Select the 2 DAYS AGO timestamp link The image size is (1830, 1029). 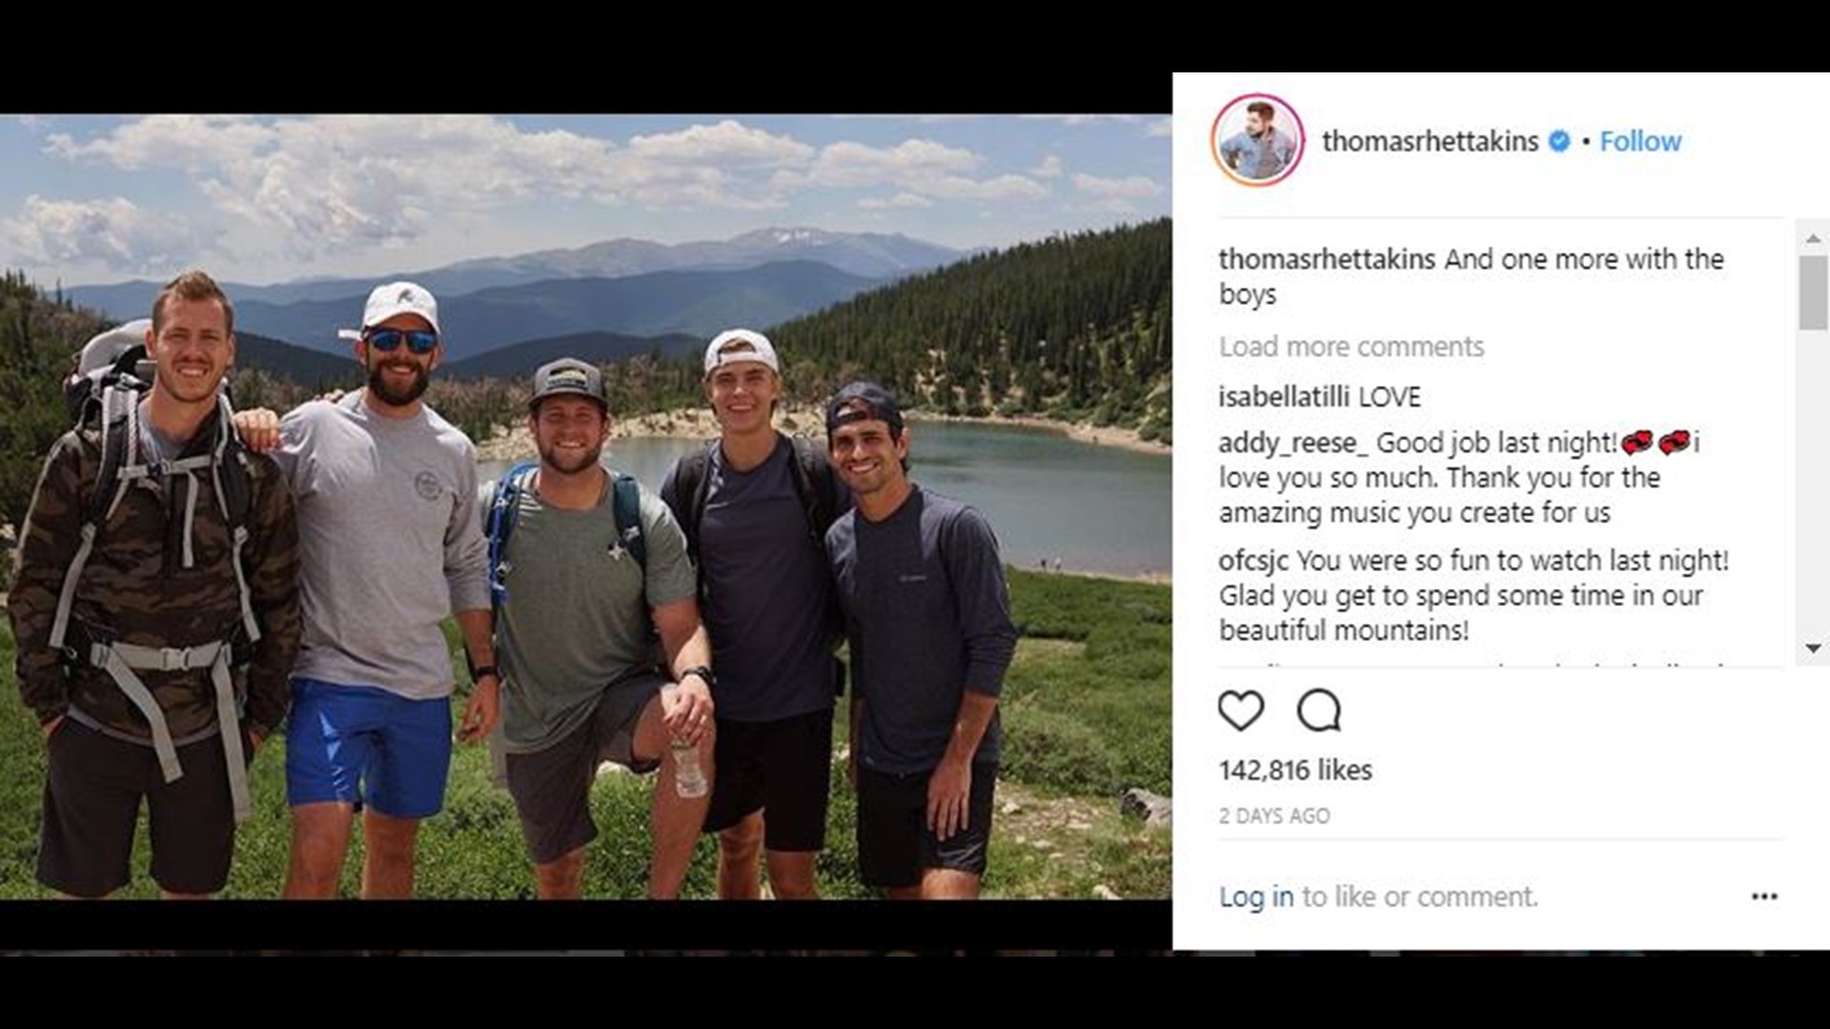1274,816
